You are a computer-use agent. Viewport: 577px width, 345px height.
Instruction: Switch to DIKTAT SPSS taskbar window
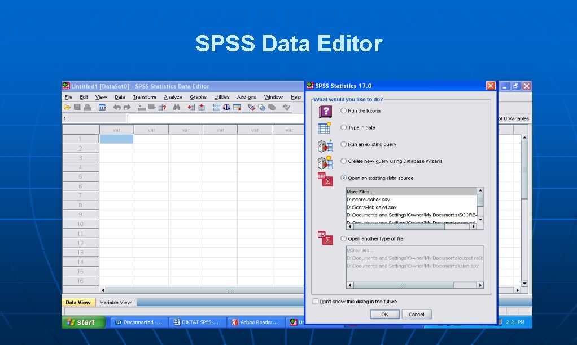(x=197, y=322)
